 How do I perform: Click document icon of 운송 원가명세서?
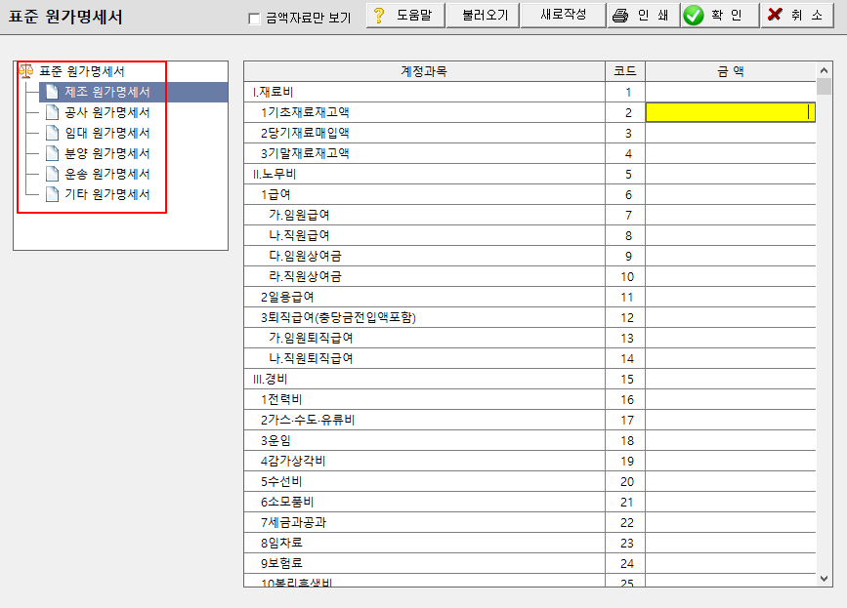click(x=52, y=174)
